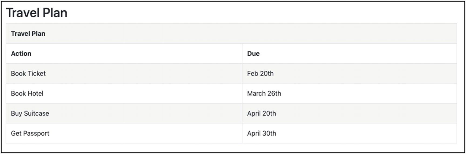This screenshot has width=466, height=154.
Task: Click 30th in the last row
Action: 269,133
